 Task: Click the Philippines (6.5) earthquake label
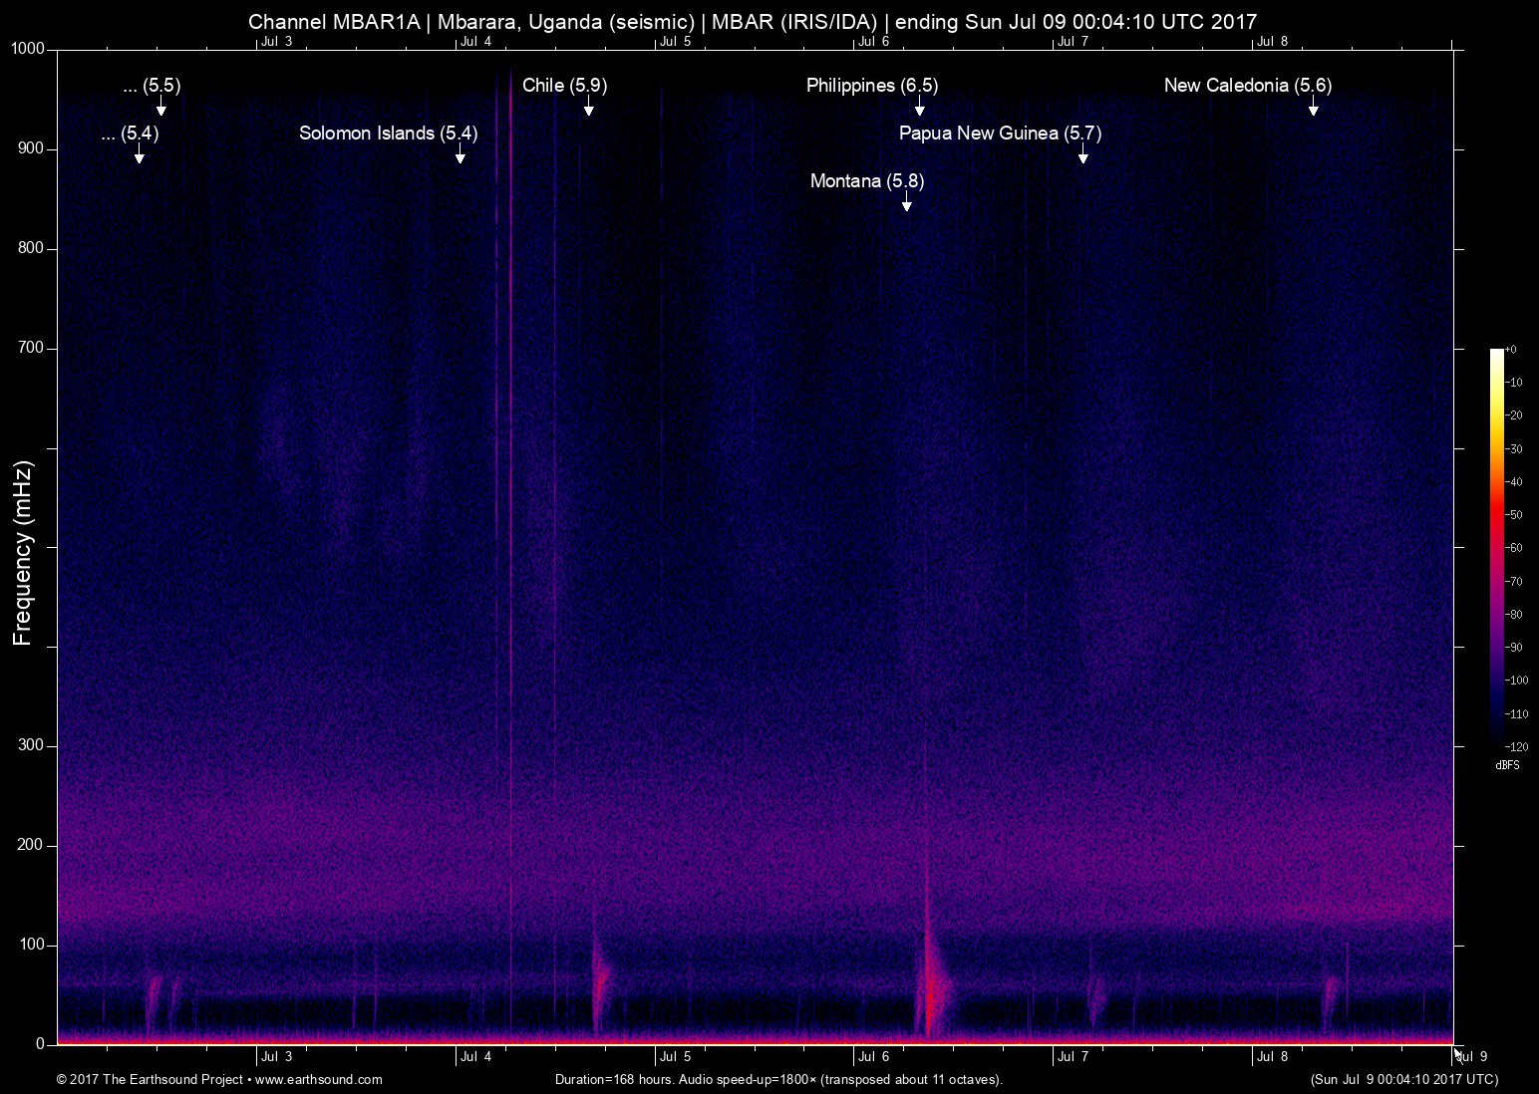pyautogui.click(x=871, y=86)
